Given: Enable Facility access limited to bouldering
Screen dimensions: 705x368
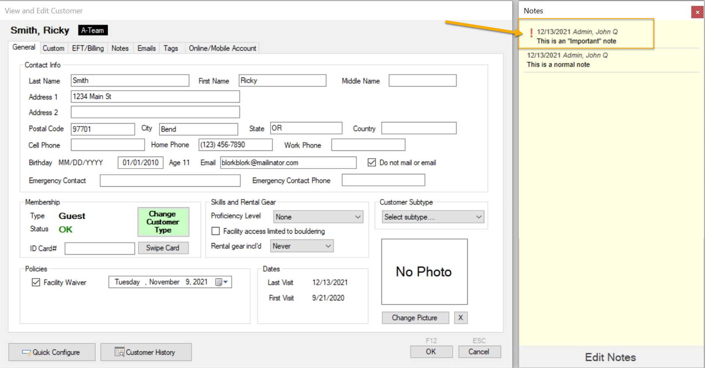Looking at the screenshot, I should 215,231.
